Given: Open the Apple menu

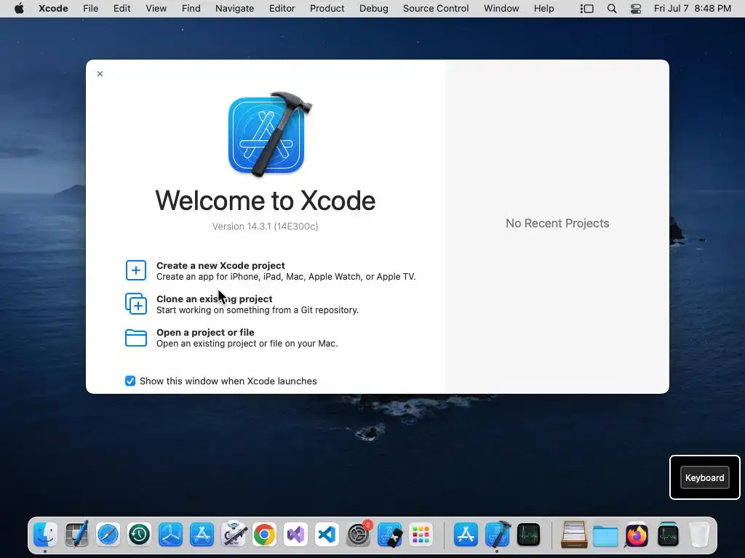Looking at the screenshot, I should (19, 9).
